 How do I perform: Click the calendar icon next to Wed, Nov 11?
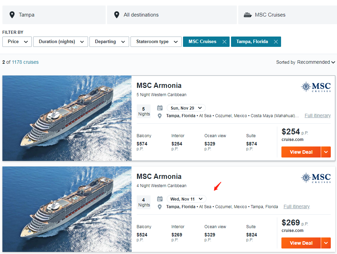[x=160, y=199]
